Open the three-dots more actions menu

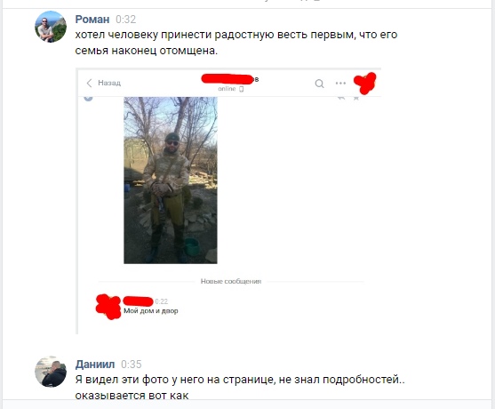340,83
